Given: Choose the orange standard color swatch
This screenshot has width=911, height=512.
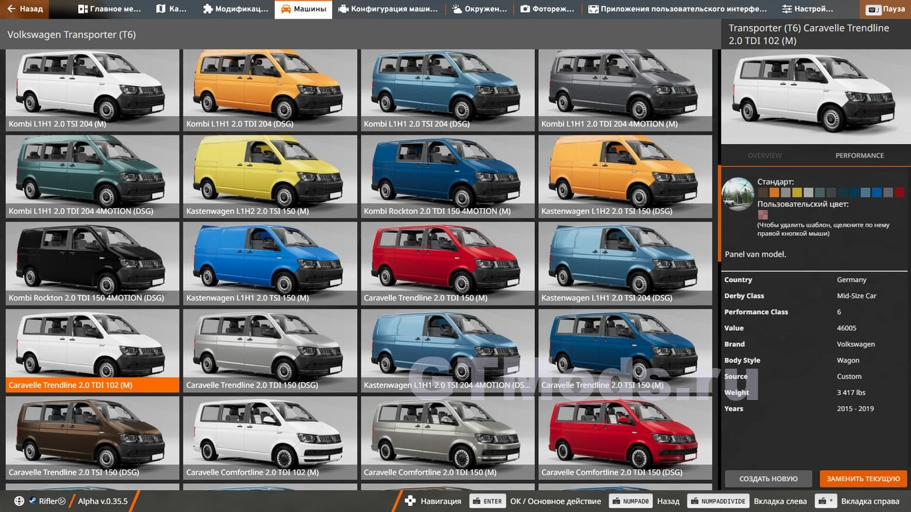Looking at the screenshot, I should click(774, 193).
